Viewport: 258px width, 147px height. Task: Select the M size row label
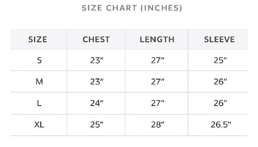(39, 82)
